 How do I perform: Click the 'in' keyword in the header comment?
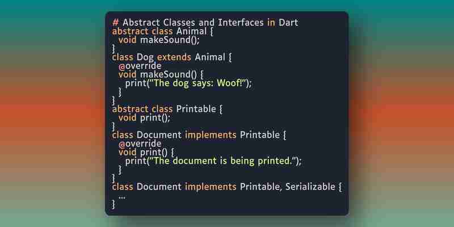[271, 22]
